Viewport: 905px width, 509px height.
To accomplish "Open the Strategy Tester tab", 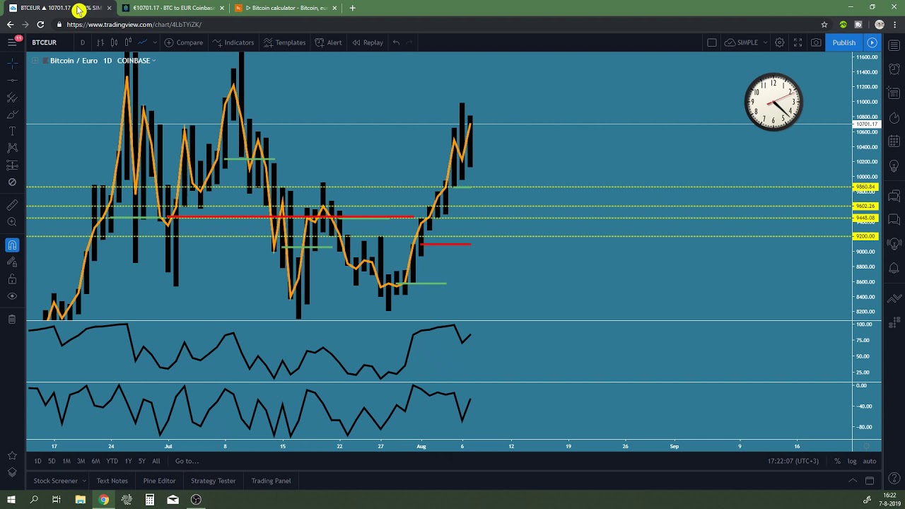I will click(x=213, y=481).
